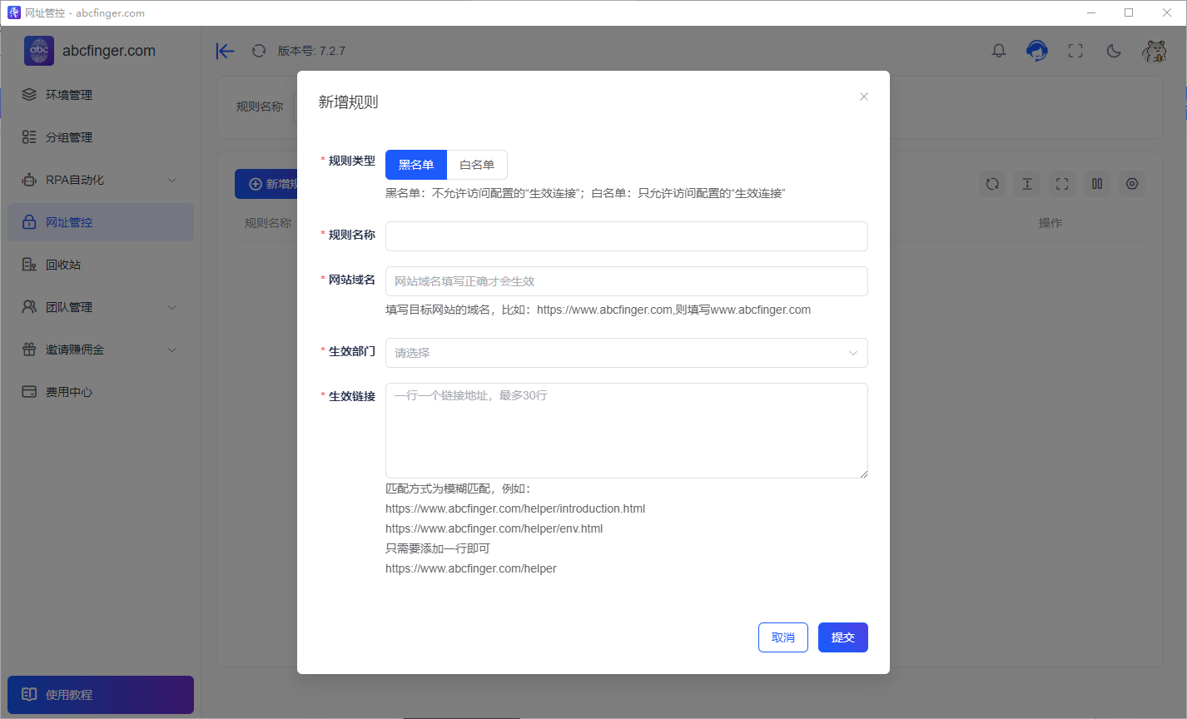Click the 环境管理 layers icon

pos(29,95)
